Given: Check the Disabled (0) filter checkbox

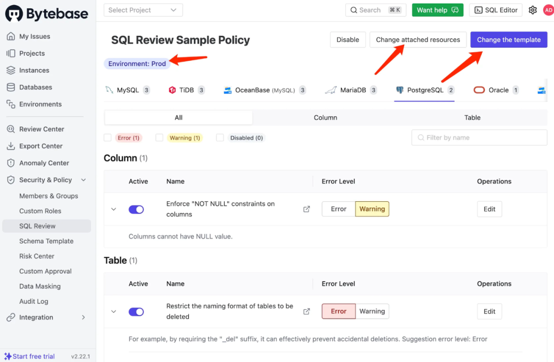Looking at the screenshot, I should point(220,138).
